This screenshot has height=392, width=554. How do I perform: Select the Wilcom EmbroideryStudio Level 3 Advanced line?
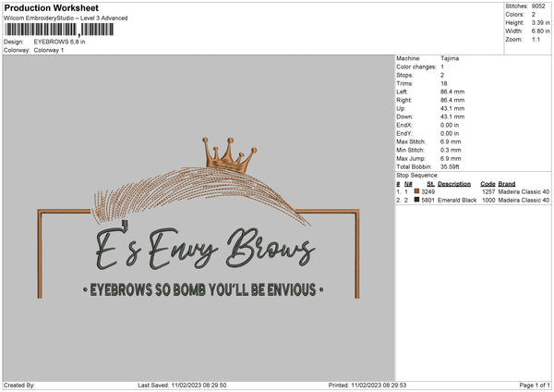click(66, 18)
